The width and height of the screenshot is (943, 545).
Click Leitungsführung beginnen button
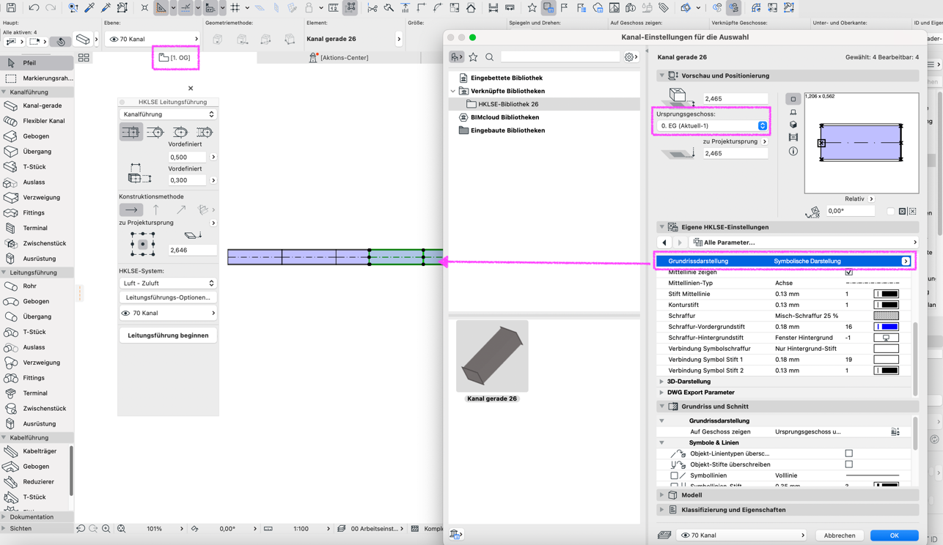[x=168, y=335]
